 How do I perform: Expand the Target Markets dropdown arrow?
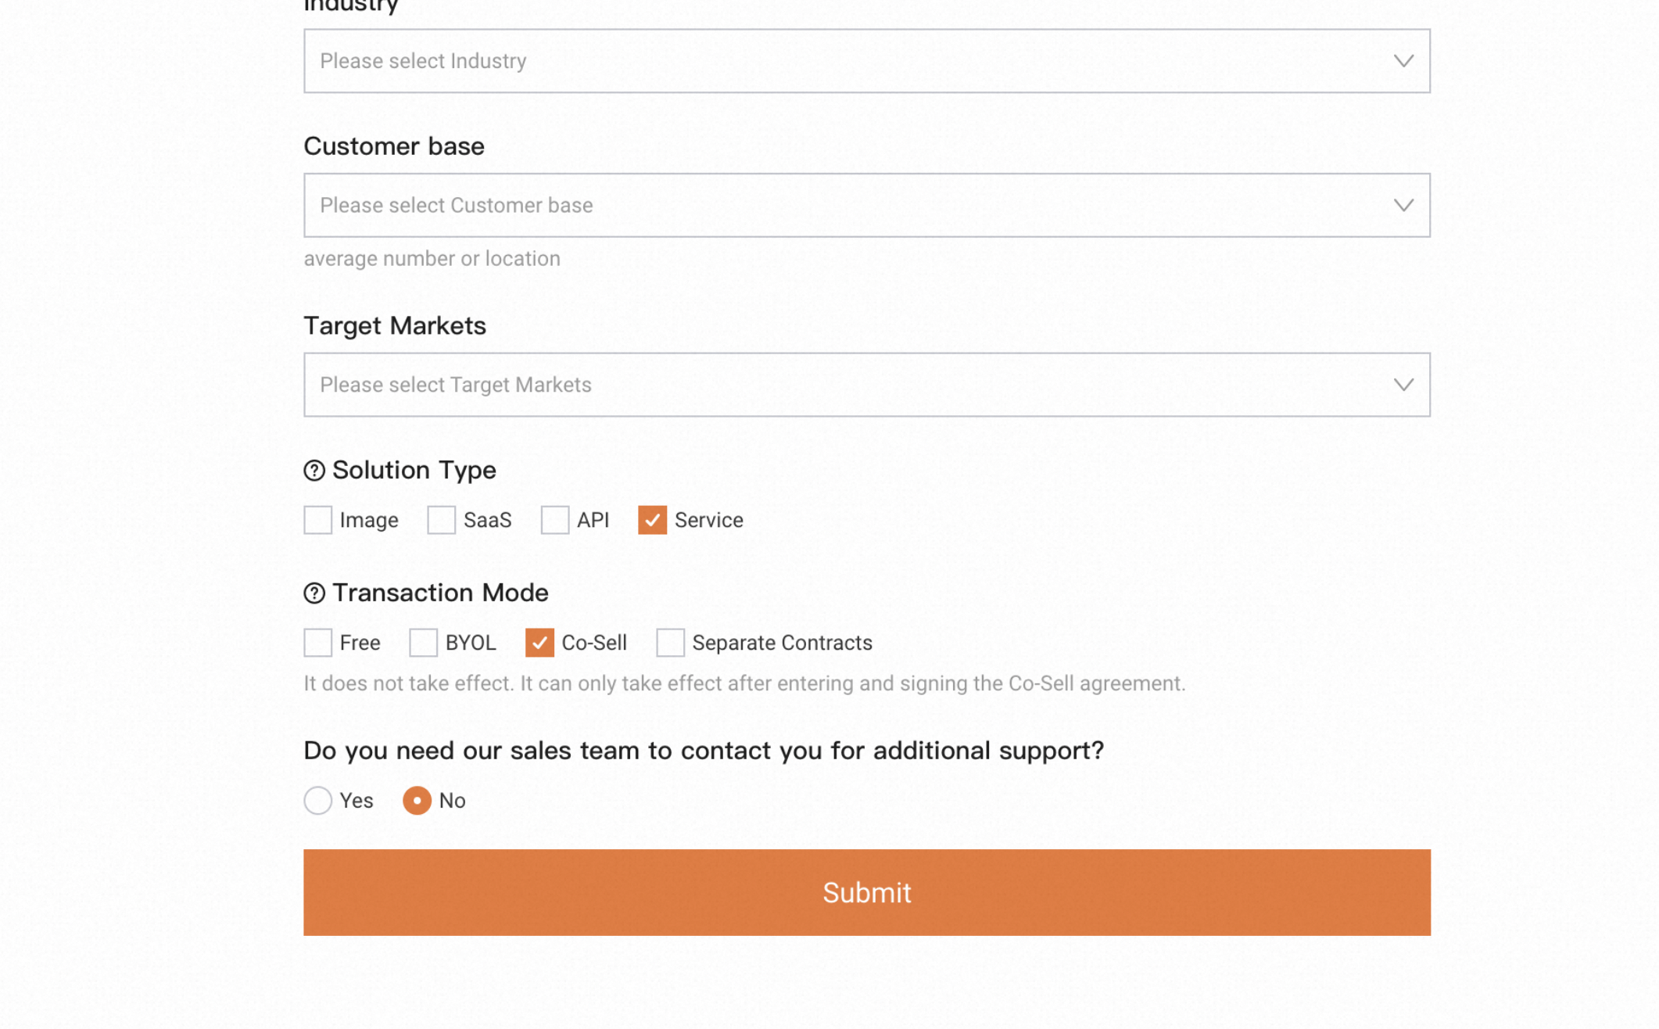pyautogui.click(x=1403, y=385)
